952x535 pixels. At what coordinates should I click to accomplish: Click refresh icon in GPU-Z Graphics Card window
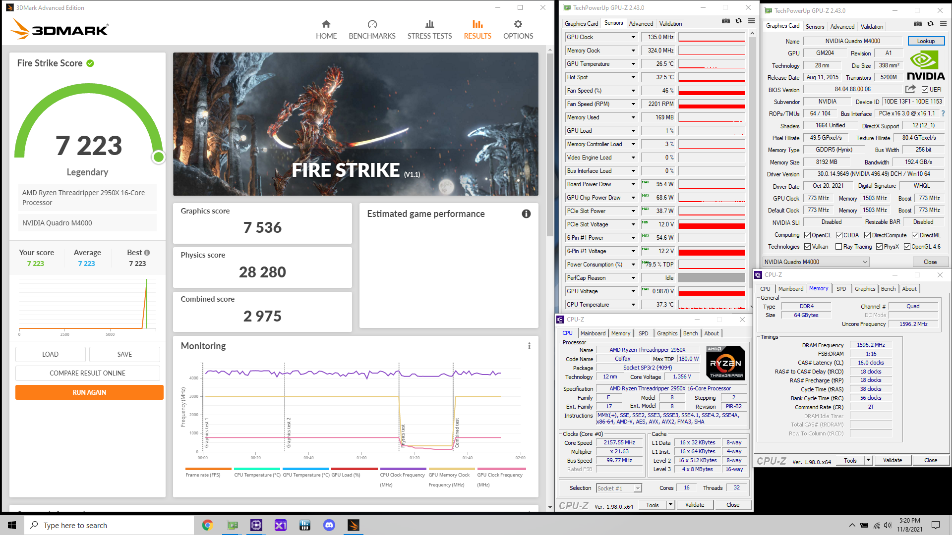click(x=930, y=24)
